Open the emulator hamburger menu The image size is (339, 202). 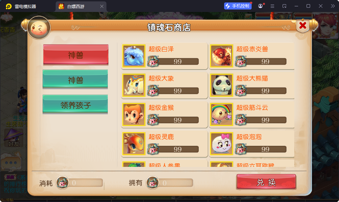tap(272, 6)
